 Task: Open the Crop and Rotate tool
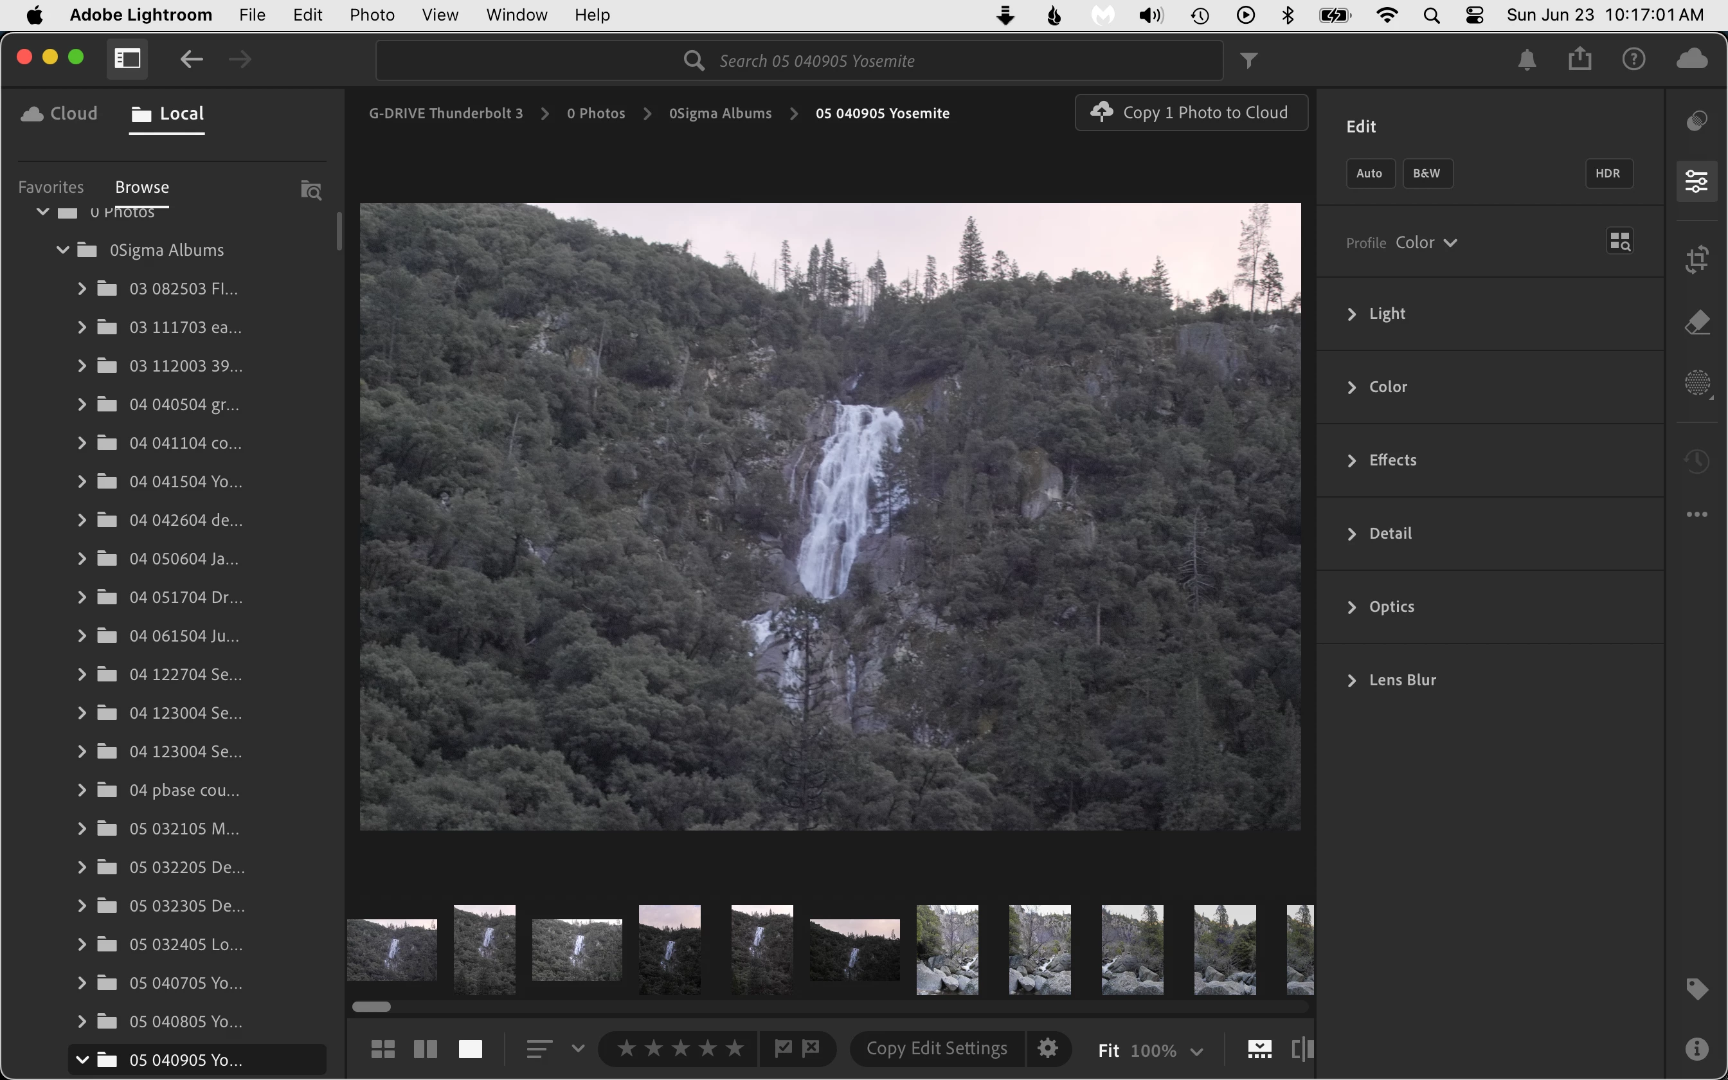pyautogui.click(x=1697, y=258)
